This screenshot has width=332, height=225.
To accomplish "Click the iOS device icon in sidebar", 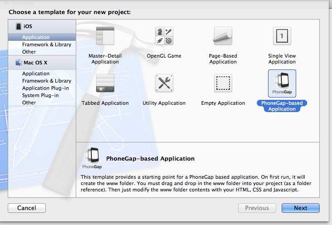I will 19,26.
